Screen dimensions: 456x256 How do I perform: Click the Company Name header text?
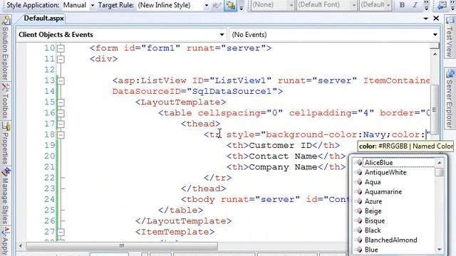(284, 167)
